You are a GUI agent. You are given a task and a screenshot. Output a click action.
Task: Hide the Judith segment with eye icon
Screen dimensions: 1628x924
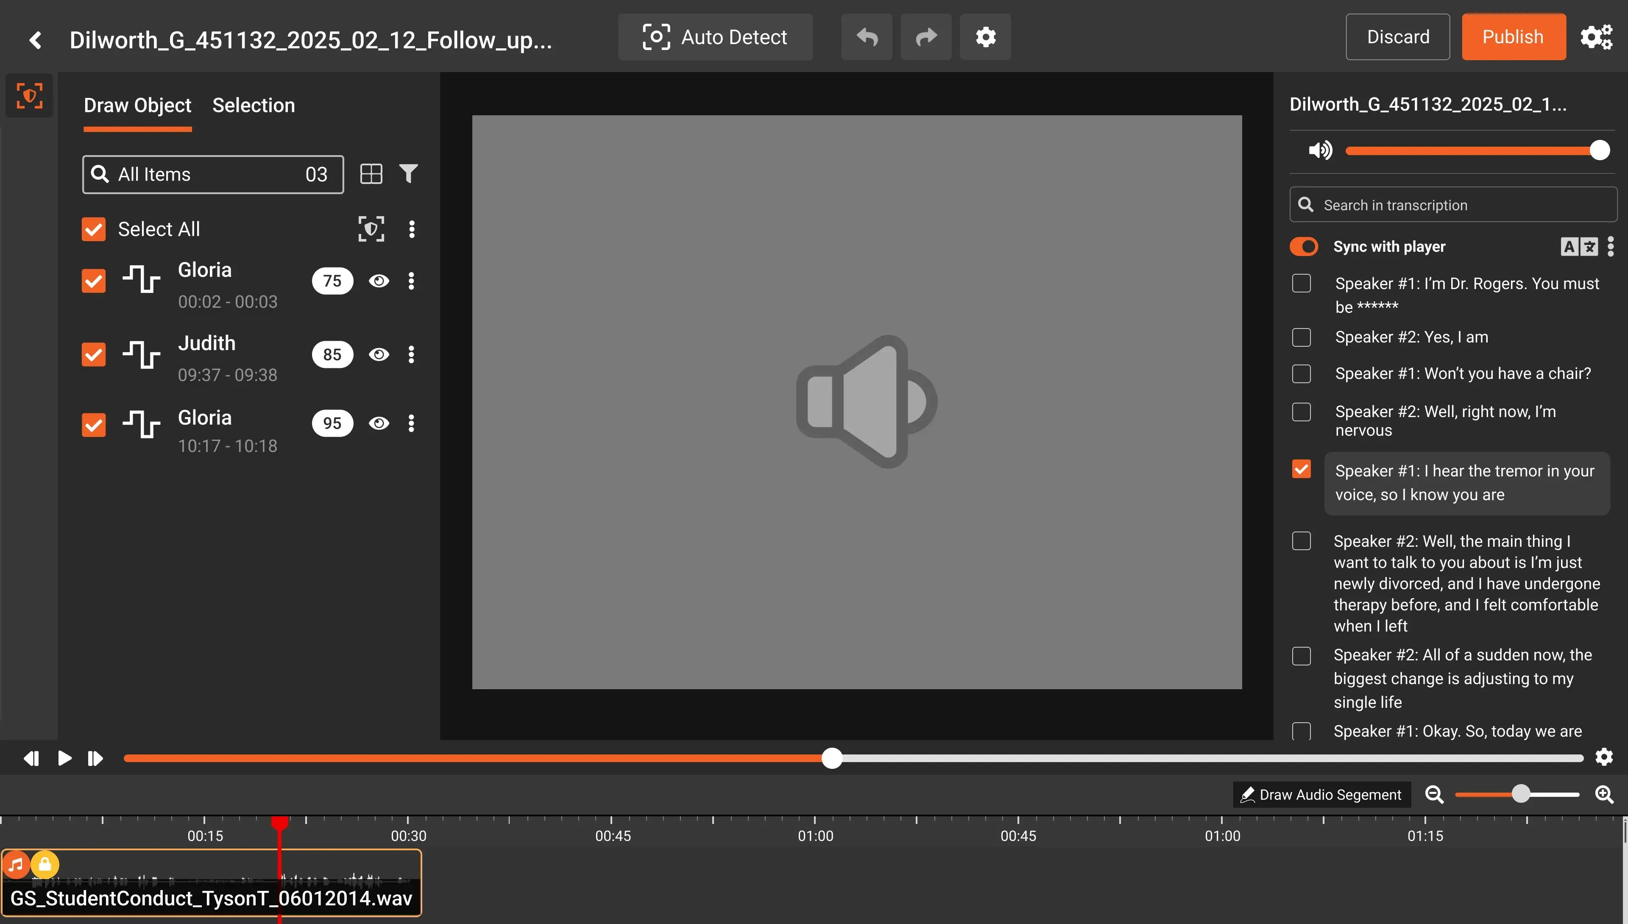tap(379, 354)
